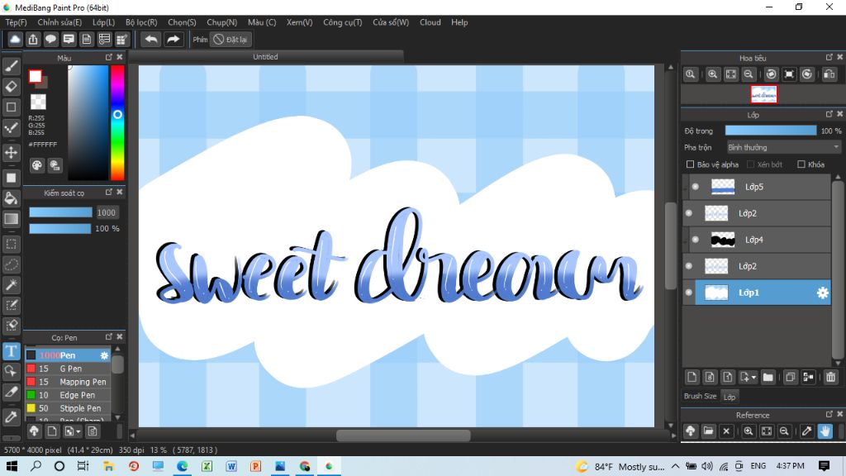Viewport: 846px width, 476px height.
Task: Open the Cửa sổ(W) menu
Action: point(391,22)
